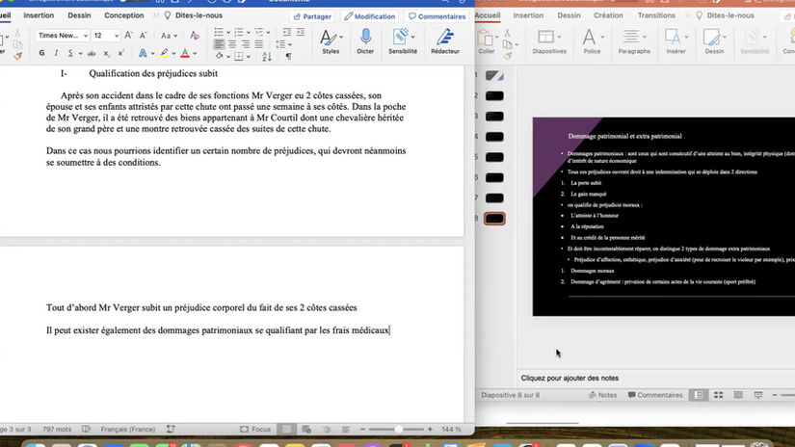Image resolution: width=795 pixels, height=447 pixels.
Task: Center paragraph text in Word
Action: (232, 44)
